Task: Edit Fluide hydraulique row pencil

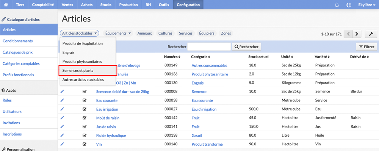Action: [x=62, y=136]
